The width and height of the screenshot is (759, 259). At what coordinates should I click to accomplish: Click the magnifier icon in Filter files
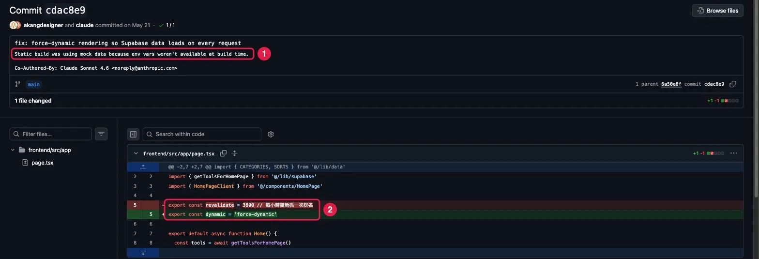click(16, 134)
